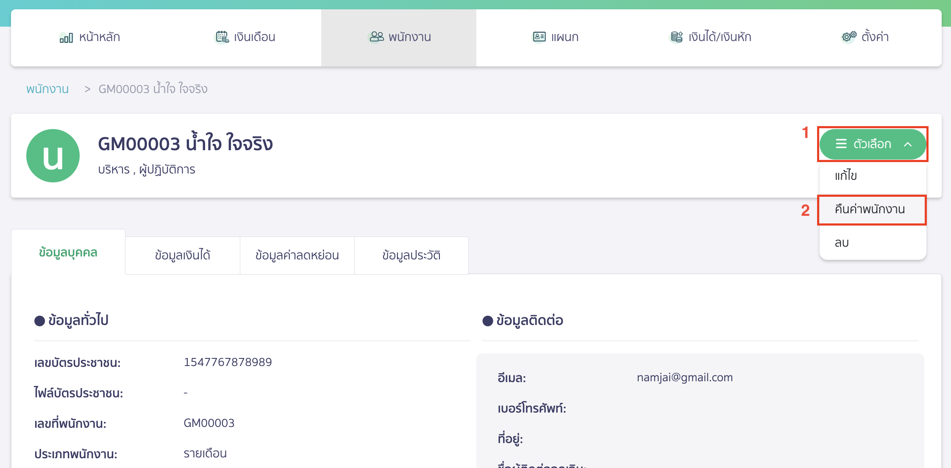Open the ข้อมูลค่าลดหย่อน tab
Image resolution: width=951 pixels, height=468 pixels.
(x=297, y=255)
